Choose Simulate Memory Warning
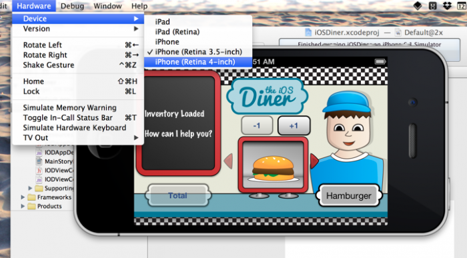Viewport: 467px width, 258px height. [x=78, y=107]
